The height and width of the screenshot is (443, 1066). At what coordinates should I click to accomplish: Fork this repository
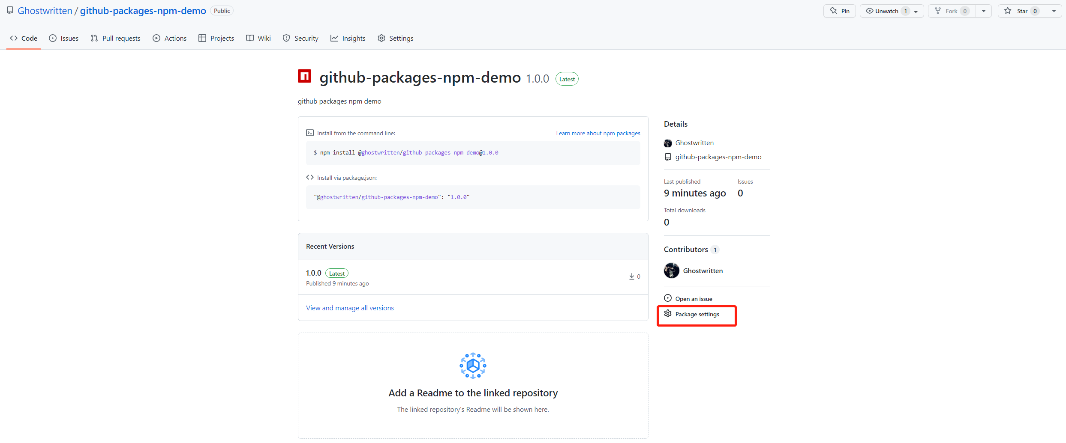[x=952, y=11]
